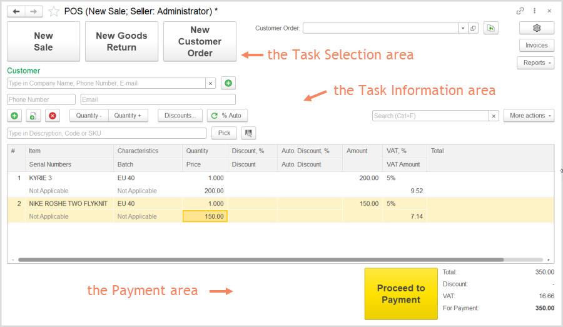
Task: Click the % Auto refresh discounts button
Action: click(227, 116)
